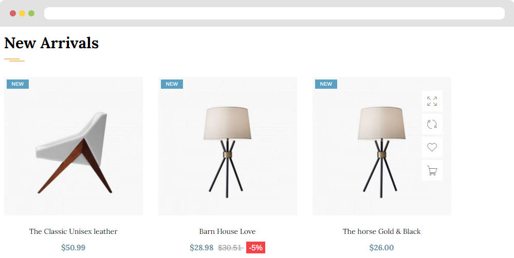
Task: Click the browser address bar
Action: (274, 13)
